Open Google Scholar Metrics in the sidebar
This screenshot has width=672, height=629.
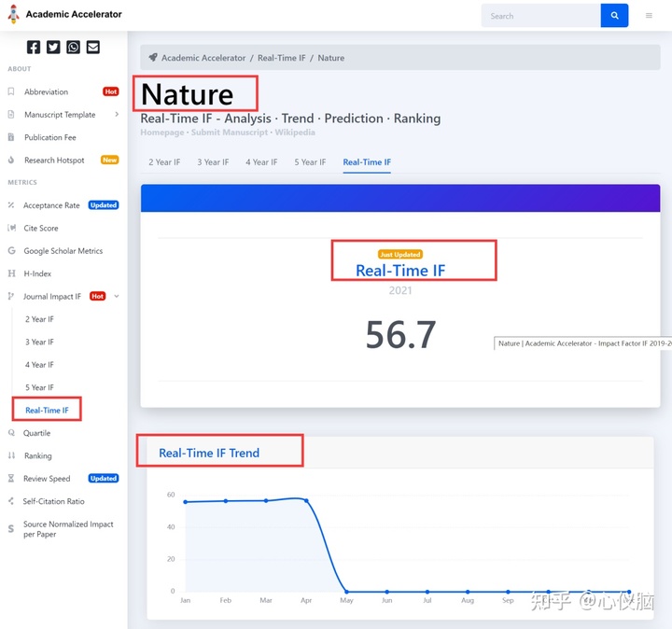(x=63, y=251)
